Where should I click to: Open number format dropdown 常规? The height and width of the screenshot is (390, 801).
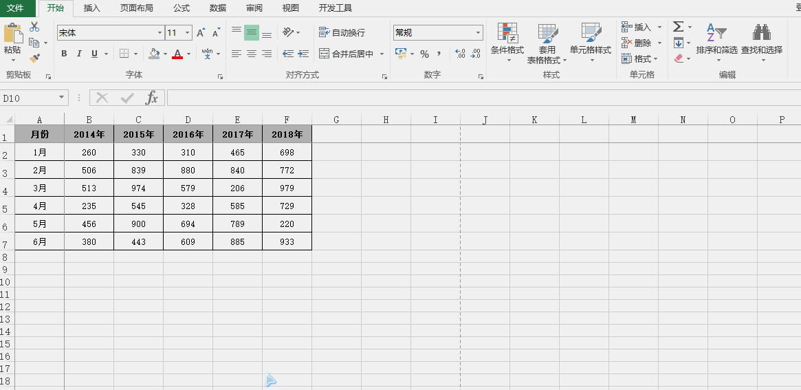tap(478, 33)
